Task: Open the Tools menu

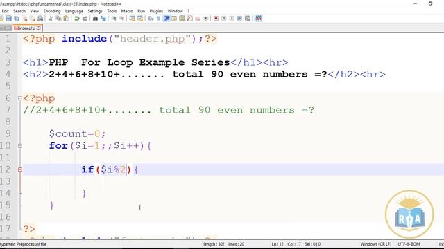Action: tap(112, 11)
